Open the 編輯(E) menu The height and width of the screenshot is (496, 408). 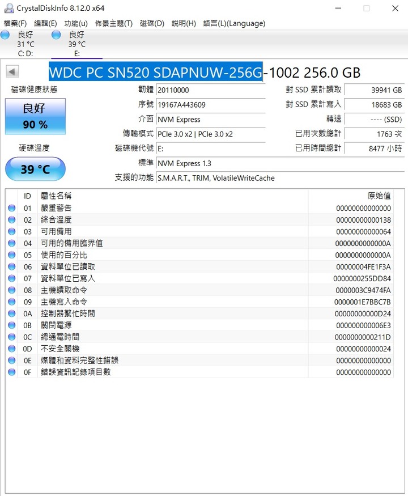click(45, 23)
